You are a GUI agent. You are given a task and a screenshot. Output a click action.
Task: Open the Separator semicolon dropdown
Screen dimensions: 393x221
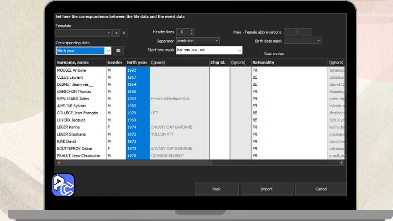[x=217, y=41]
